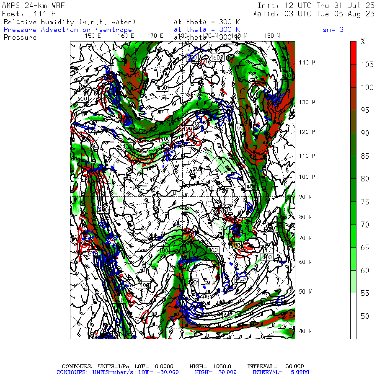This screenshot has height=377, width=377.
Task: Select the color bar "60" tick label
Action: [x=365, y=271]
